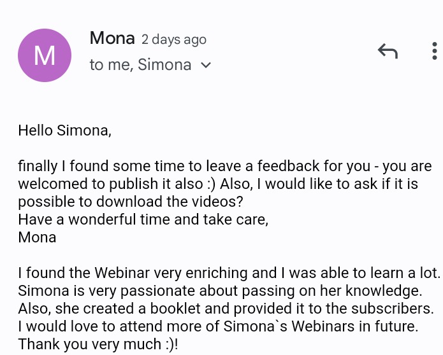The height and width of the screenshot is (355, 443).
Task: Click the line 'welcomed to publish it also'
Action: coord(218,184)
